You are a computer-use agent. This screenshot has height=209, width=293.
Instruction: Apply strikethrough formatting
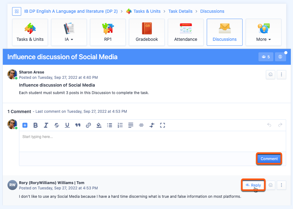pos(57,125)
